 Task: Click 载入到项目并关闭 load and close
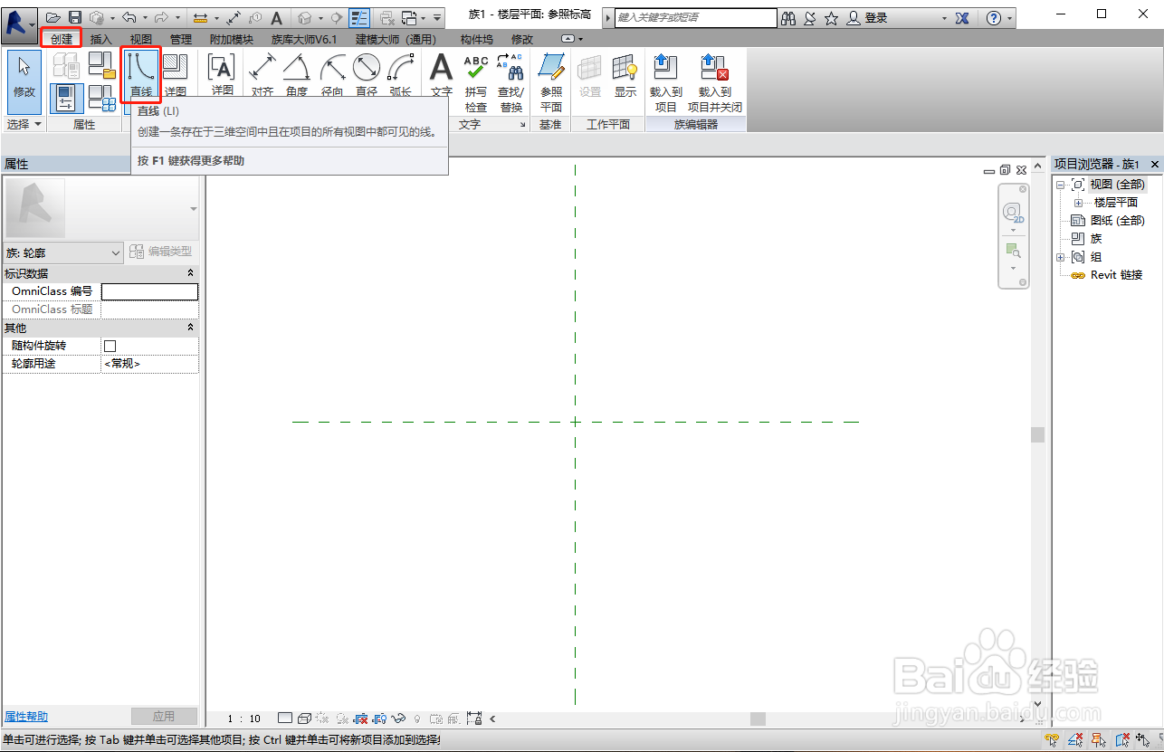tap(714, 82)
